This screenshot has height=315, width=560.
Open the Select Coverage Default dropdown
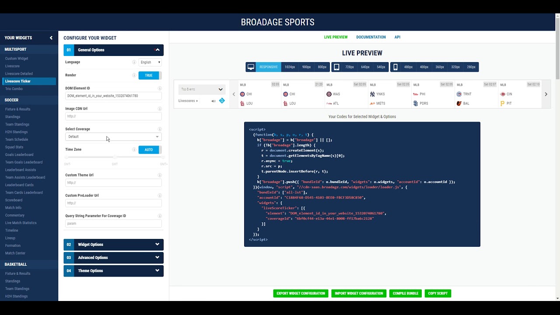pos(113,136)
